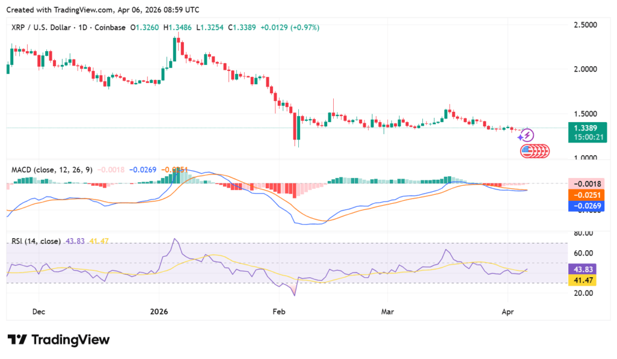Click the orange -0.0251 MACD signal value badge

[587, 195]
